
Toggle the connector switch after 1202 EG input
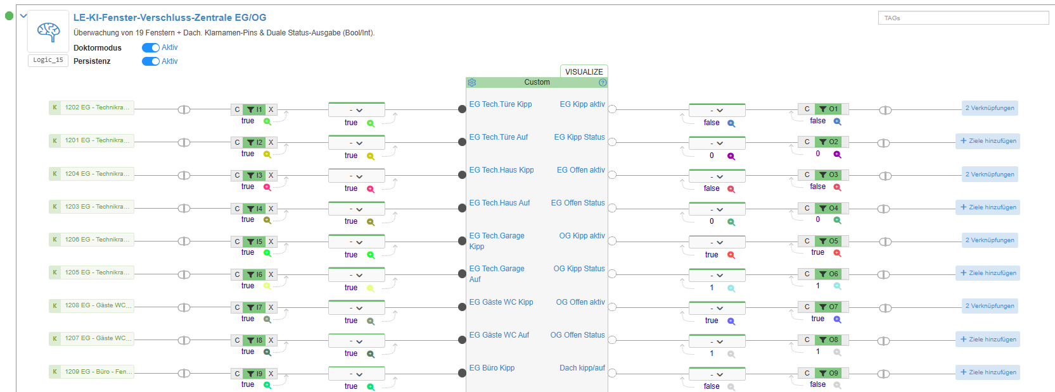tap(184, 109)
